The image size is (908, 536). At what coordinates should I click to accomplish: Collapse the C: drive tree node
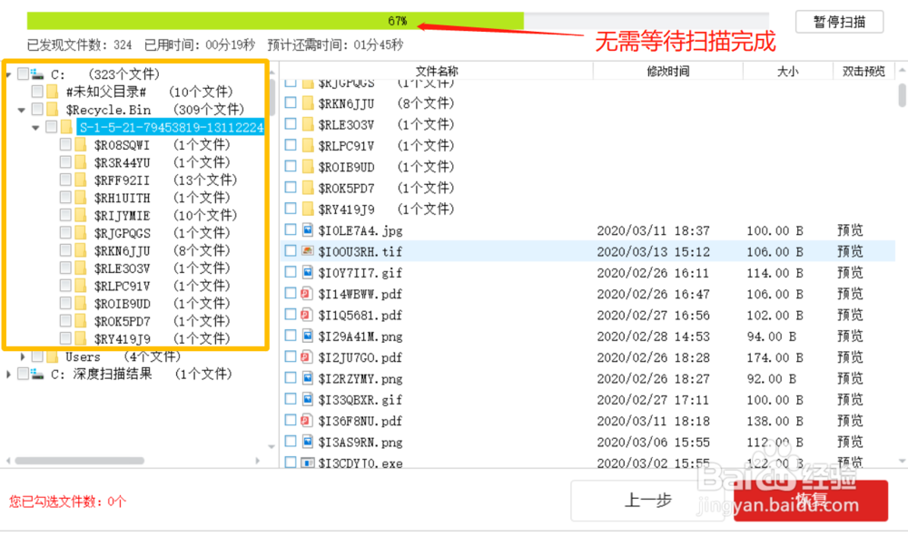coord(7,74)
